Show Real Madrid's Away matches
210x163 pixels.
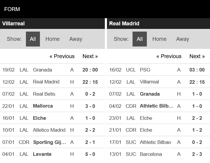(183, 39)
